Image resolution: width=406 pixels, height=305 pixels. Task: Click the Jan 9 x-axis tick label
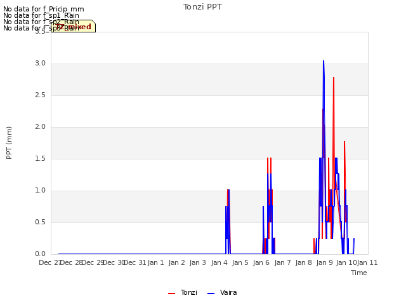click(325, 262)
